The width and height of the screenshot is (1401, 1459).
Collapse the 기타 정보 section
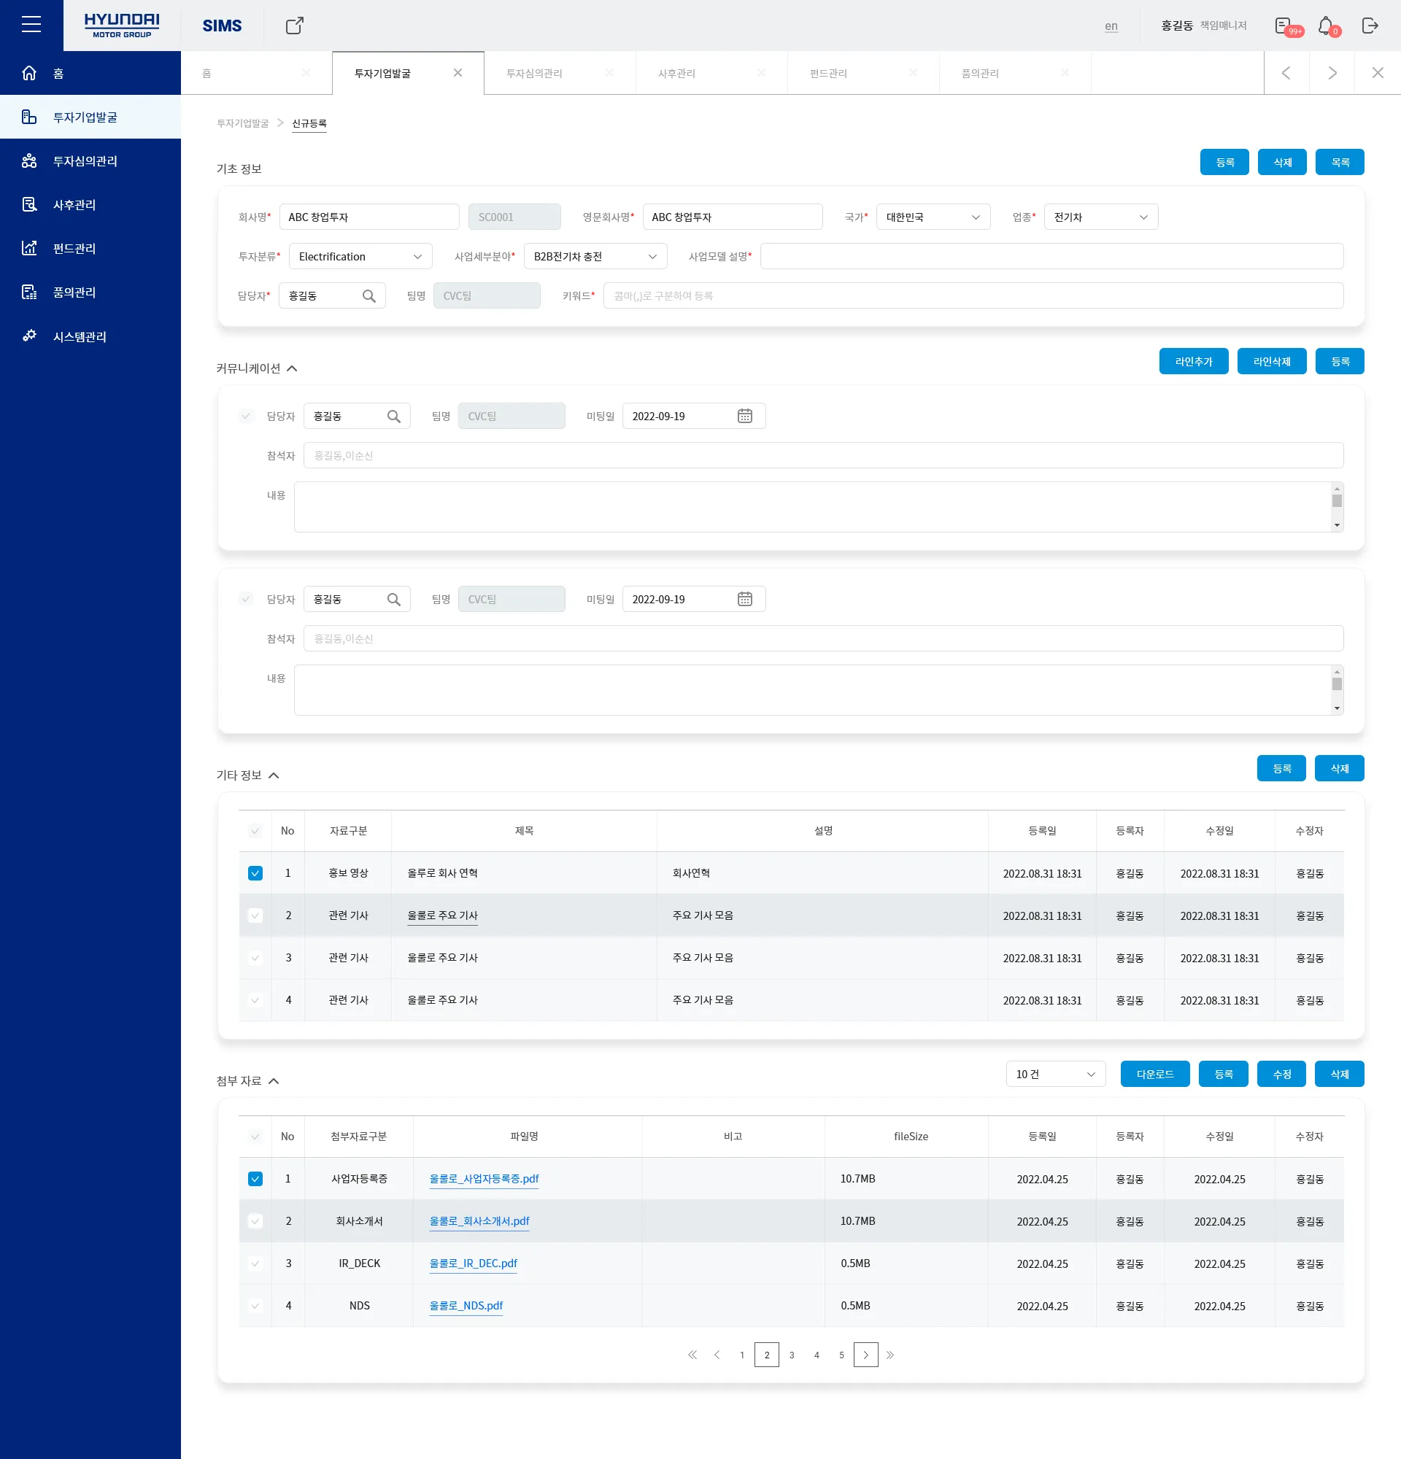click(273, 775)
